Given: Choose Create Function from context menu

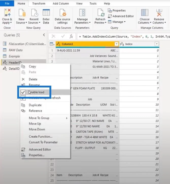Looking at the screenshot, I should click(46, 137).
